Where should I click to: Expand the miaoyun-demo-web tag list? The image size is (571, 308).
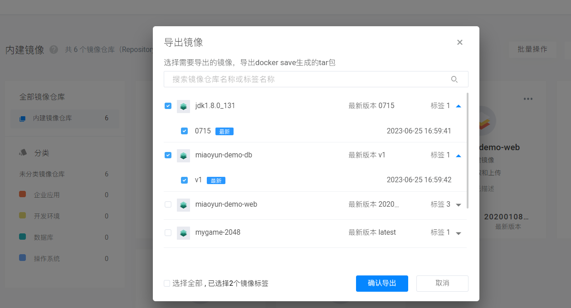click(x=458, y=205)
